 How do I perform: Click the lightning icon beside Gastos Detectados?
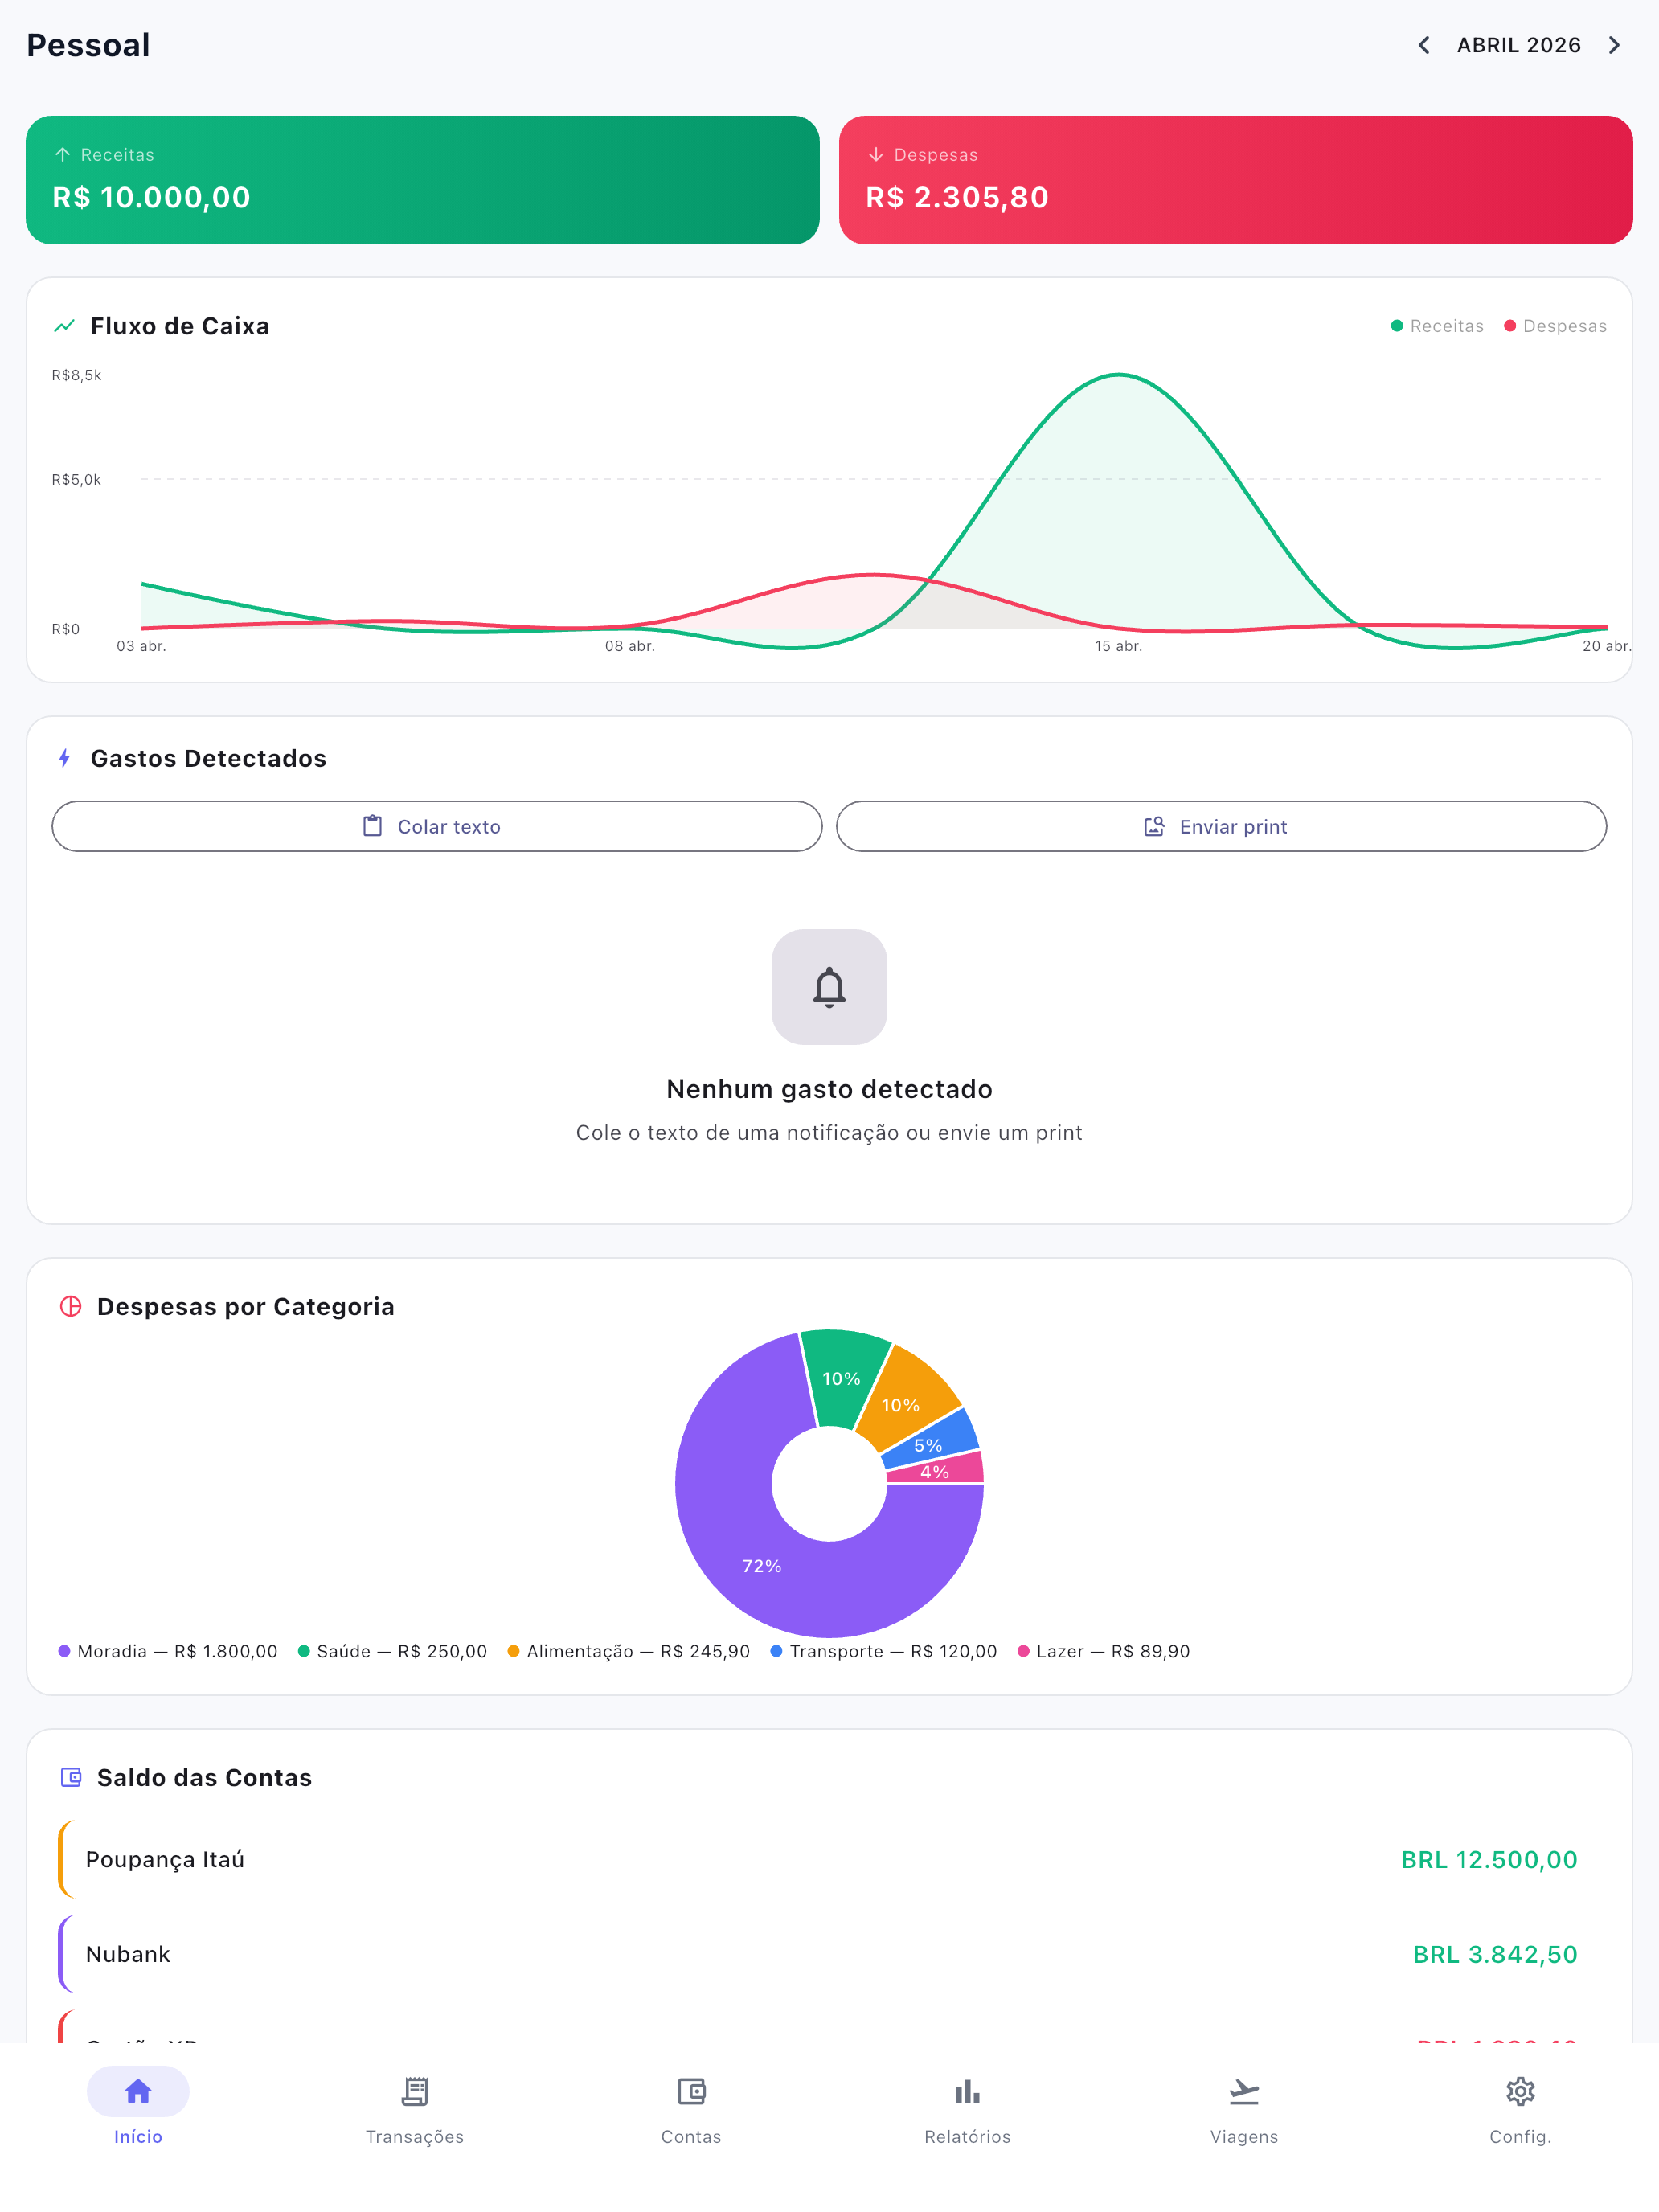pyautogui.click(x=65, y=758)
